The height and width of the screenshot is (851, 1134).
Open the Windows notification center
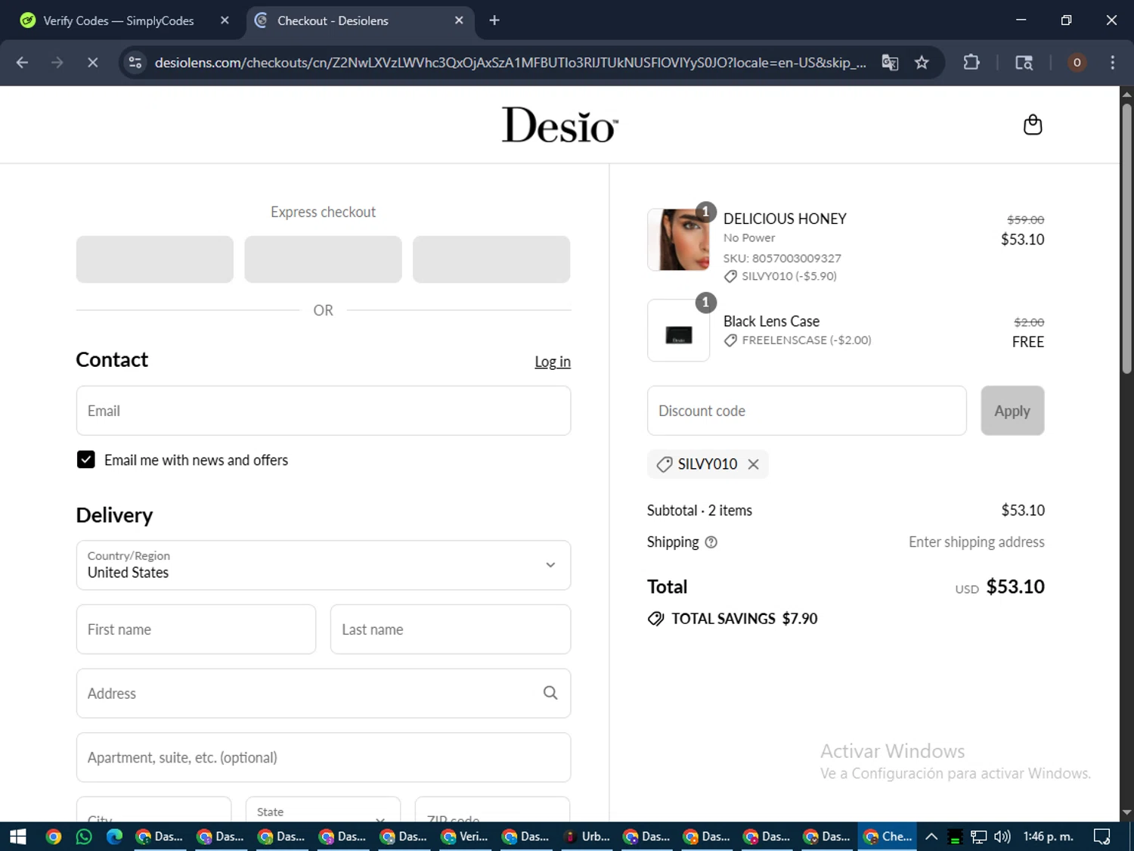[1102, 837]
